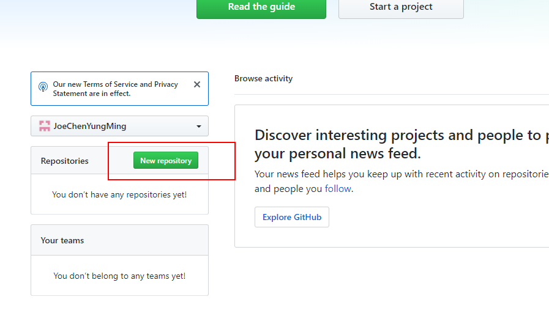The image size is (549, 324).
Task: Open the JoeChenYungMing account switcher dropdown
Action: click(120, 126)
